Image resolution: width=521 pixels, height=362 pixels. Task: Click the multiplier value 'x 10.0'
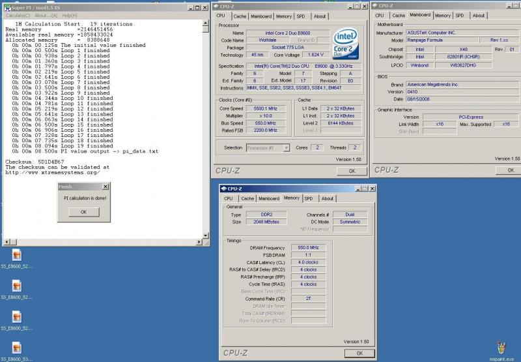coord(266,116)
